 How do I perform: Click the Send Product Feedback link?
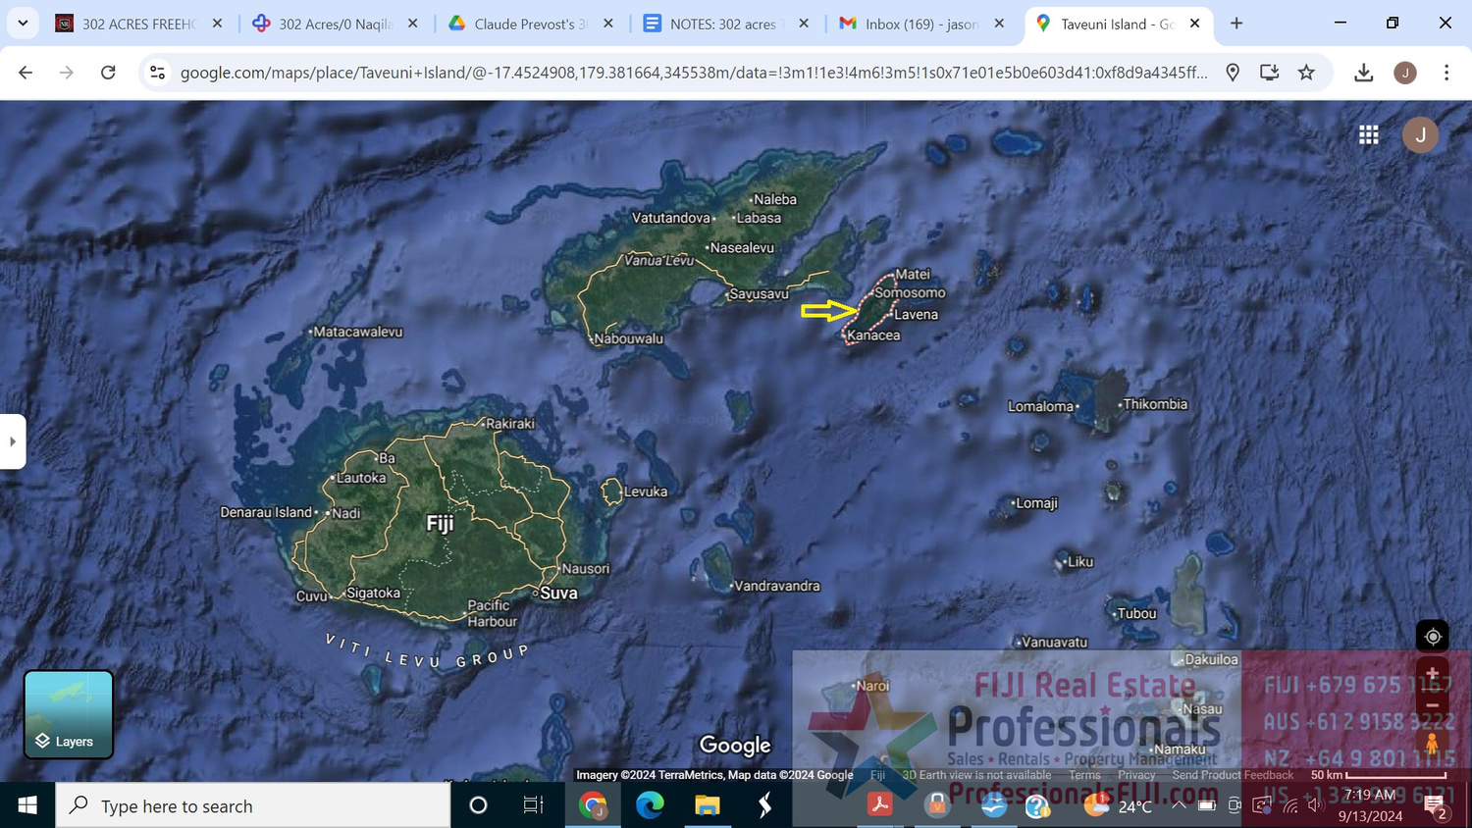point(1232,775)
